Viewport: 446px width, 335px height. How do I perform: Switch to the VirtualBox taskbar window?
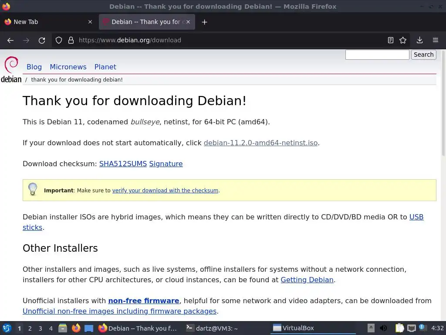click(312, 328)
